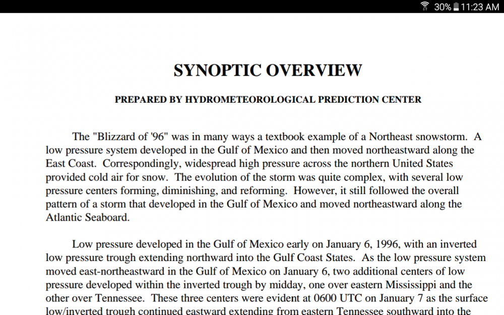Tap the words "low/inverted trough continued eastward"
The image size is (504, 315).
coord(136,311)
